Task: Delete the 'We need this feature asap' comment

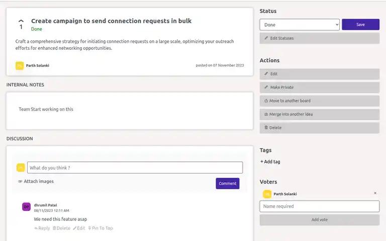Action: [61, 228]
